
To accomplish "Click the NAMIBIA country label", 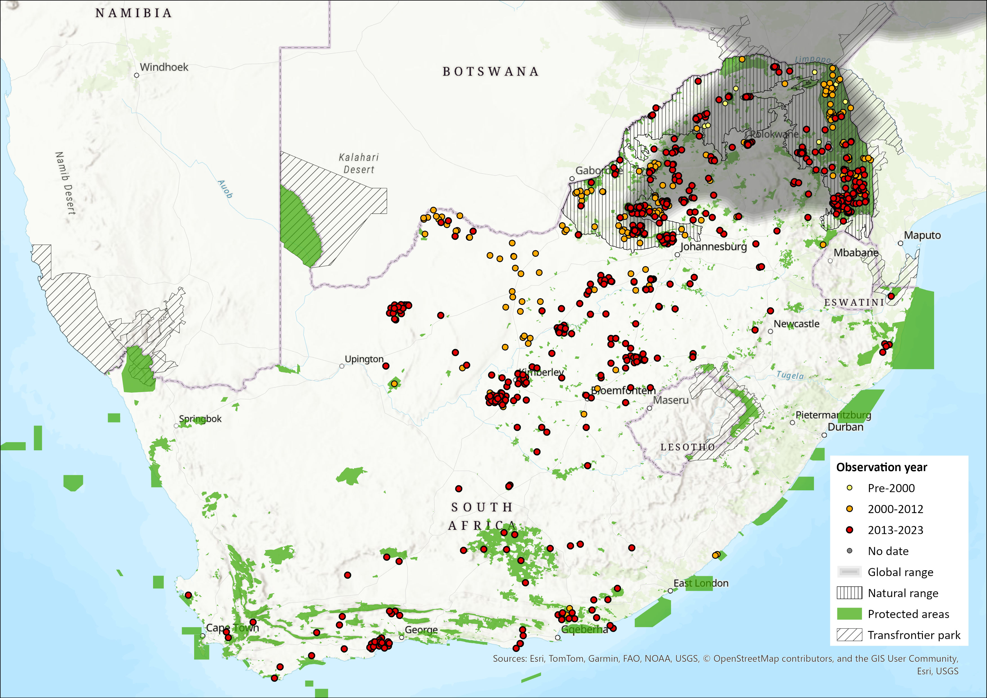I will click(134, 13).
